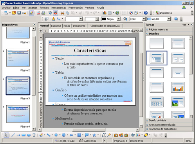Click the 38% zoom status field
The image size is (195, 144).
tap(188, 141)
